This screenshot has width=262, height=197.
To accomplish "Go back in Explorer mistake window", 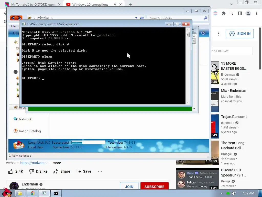I will [13, 18].
